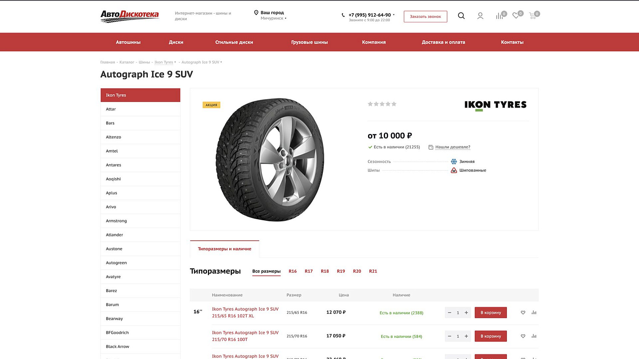Add 215/70 R16 tire to comparison
Image resolution: width=639 pixels, height=359 pixels.
pyautogui.click(x=534, y=336)
